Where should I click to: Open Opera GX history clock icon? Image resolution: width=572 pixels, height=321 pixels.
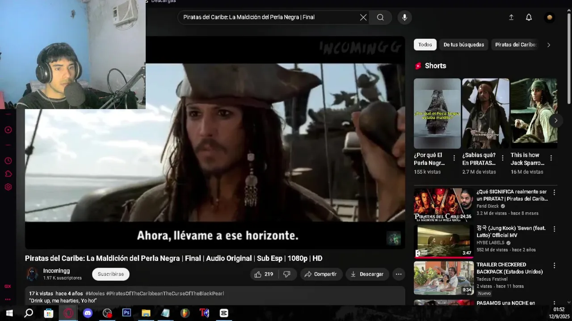tap(8, 161)
